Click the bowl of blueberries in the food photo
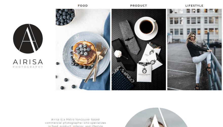The image size is (223, 127). (x=65, y=17)
